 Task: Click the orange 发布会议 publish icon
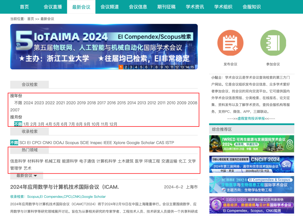[x=230, y=43]
